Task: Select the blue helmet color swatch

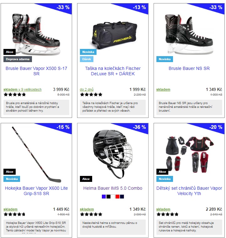Action: click(104, 197)
